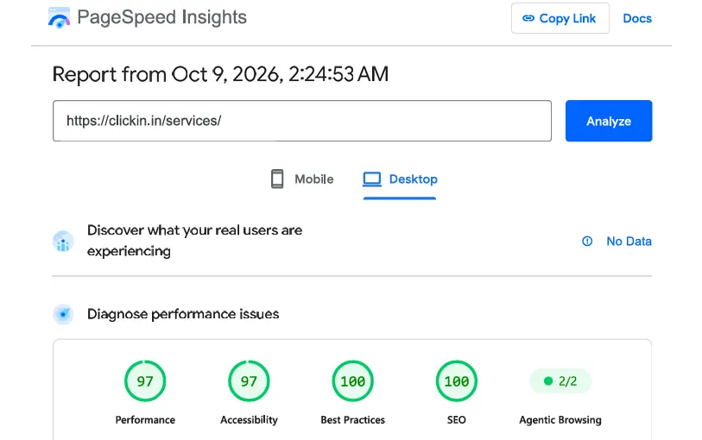Image resolution: width=702 pixels, height=440 pixels.
Task: Click the desktop laptop icon
Action: [371, 179]
